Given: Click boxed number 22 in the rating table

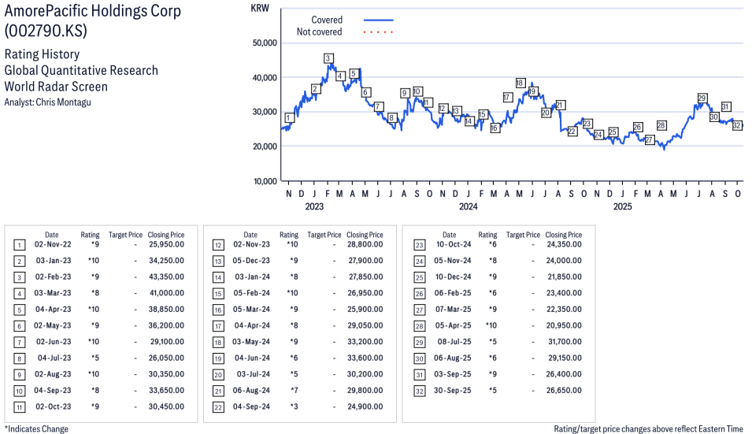Looking at the screenshot, I should tap(217, 406).
